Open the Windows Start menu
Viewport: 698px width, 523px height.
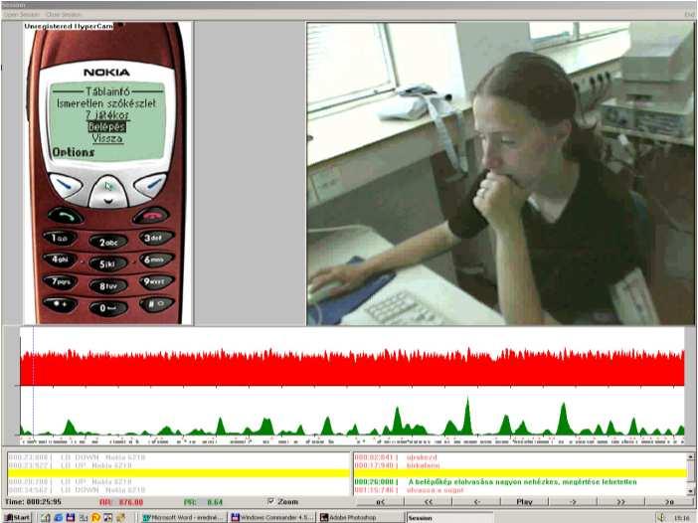18,517
